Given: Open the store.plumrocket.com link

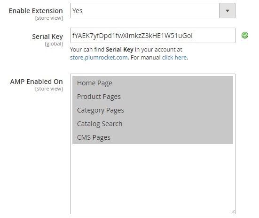Looking at the screenshot, I should coord(99,58).
